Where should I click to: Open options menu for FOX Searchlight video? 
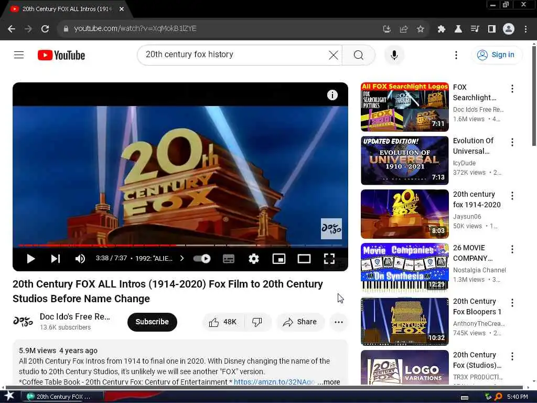[512, 89]
